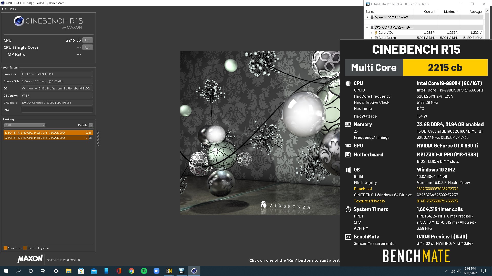Screen dimensions: 492x276
Task: Click the rendered benchmark scene image
Action: (260, 133)
